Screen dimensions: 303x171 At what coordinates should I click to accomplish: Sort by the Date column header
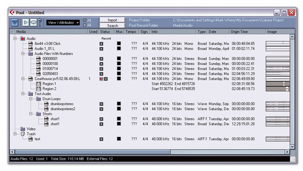click(x=218, y=32)
